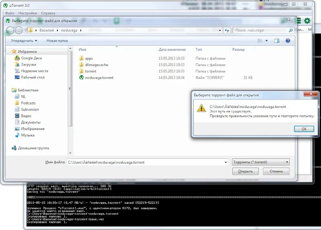Expand the address bar history dropdown

[x=220, y=30]
